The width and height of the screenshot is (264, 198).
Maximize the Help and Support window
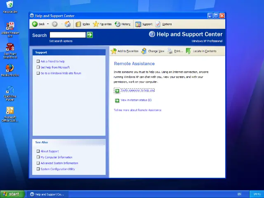216,16
